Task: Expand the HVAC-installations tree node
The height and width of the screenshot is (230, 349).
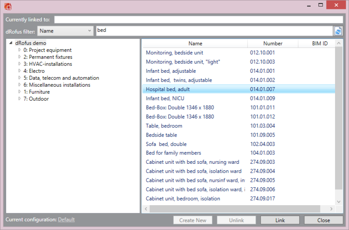Action: point(20,64)
